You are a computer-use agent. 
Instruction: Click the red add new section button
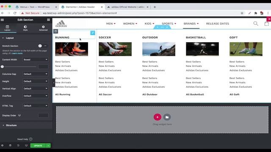point(158,117)
